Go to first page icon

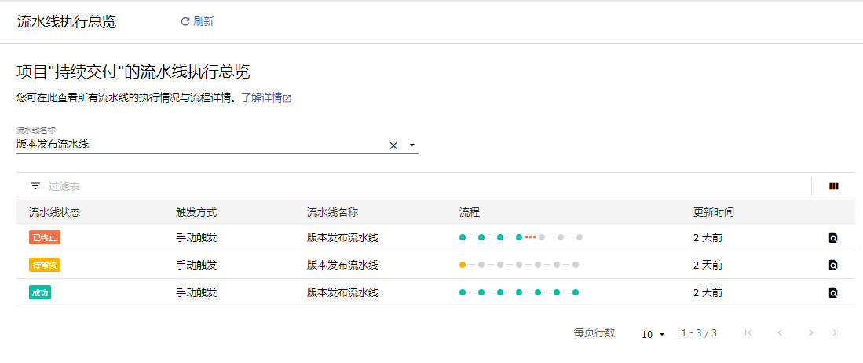(748, 332)
